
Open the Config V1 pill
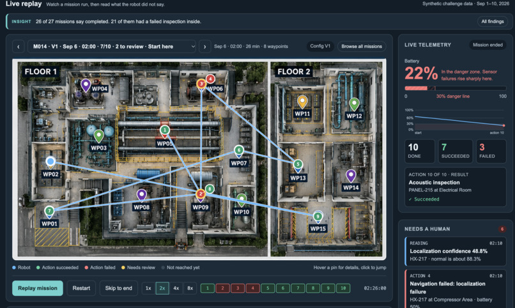320,46
